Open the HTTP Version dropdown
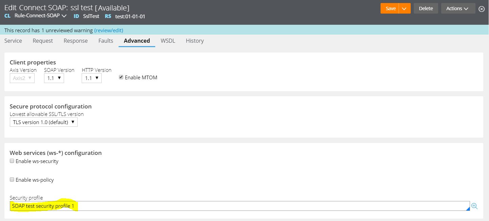 point(91,78)
